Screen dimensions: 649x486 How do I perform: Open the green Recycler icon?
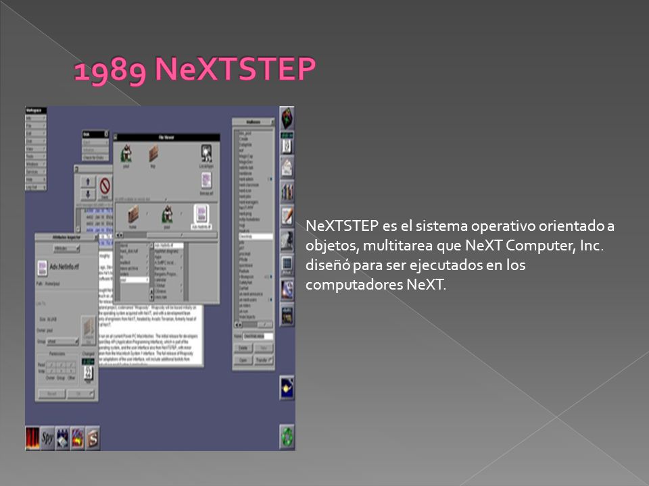pos(287,437)
